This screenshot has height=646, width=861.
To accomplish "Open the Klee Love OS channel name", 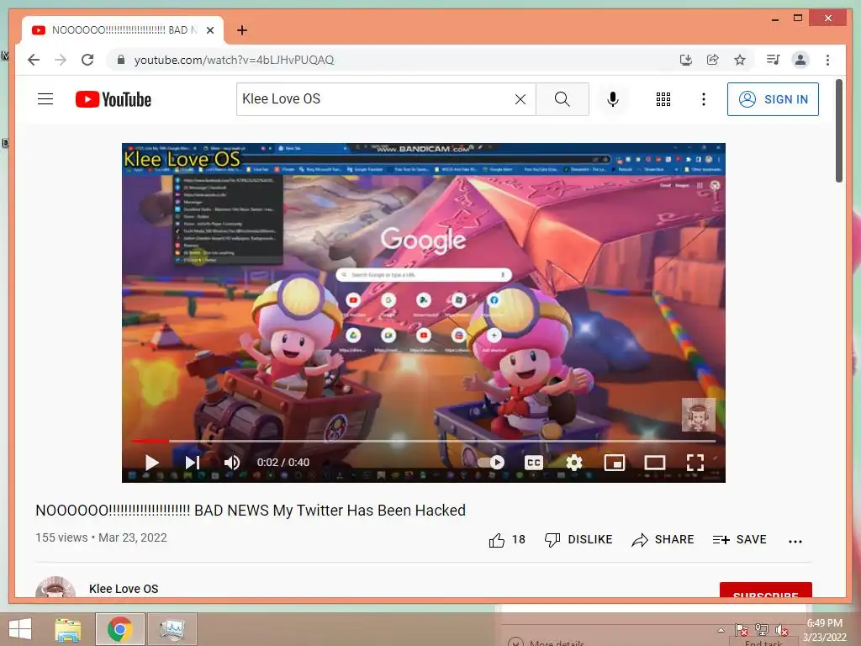I will [124, 589].
